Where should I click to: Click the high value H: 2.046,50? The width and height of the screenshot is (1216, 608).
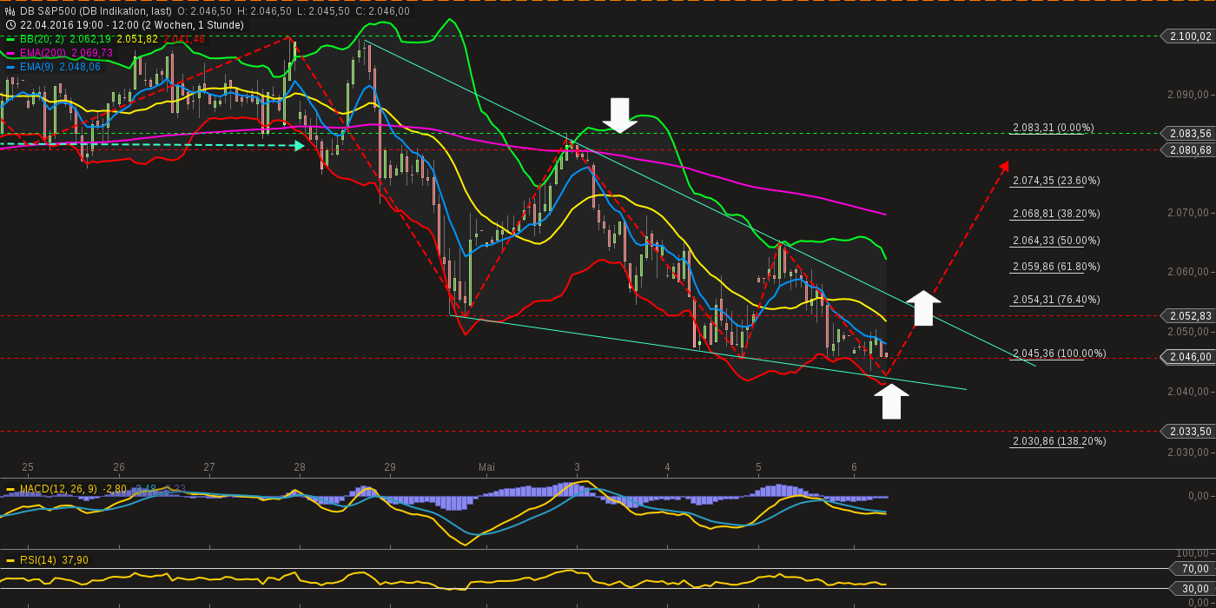tap(264, 11)
